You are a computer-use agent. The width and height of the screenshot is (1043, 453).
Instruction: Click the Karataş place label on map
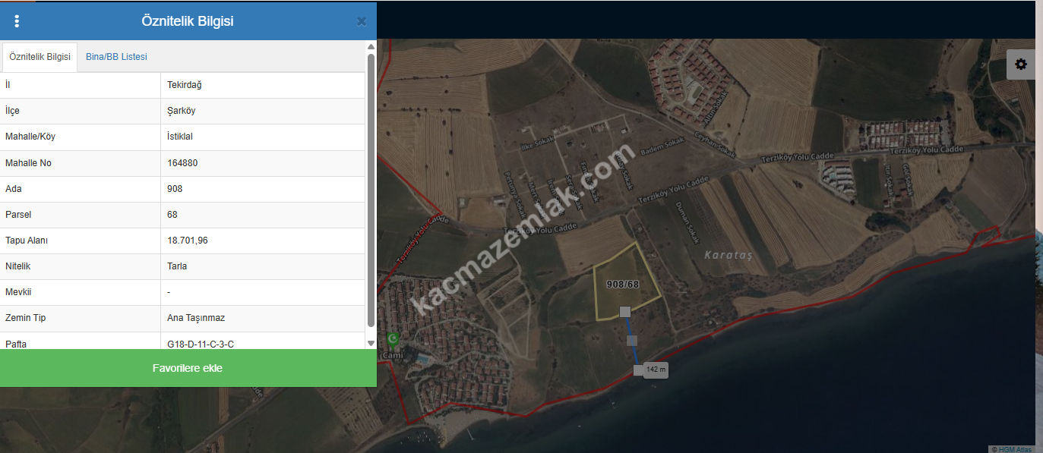pos(727,255)
